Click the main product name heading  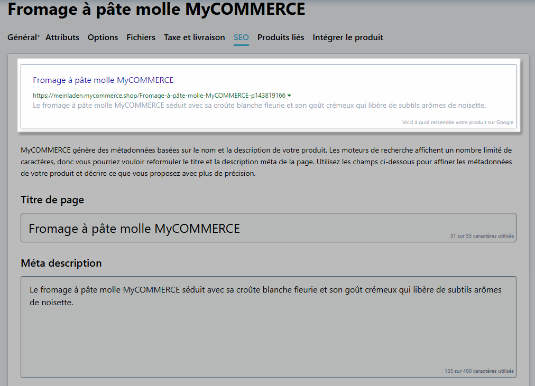[156, 9]
